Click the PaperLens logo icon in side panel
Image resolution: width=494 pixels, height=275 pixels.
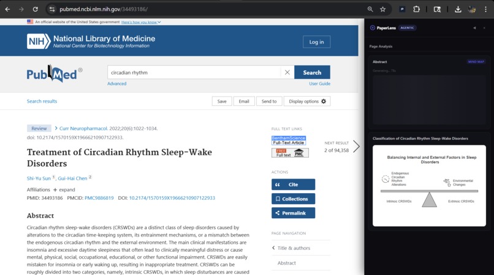(373, 28)
